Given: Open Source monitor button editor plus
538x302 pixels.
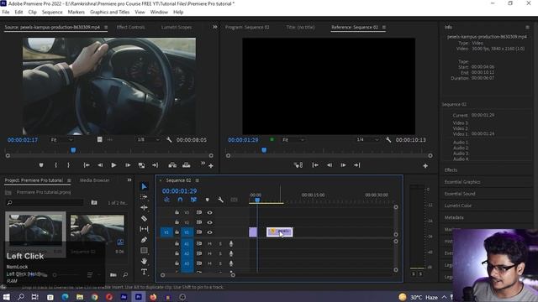Looking at the screenshot, I should tap(211, 166).
